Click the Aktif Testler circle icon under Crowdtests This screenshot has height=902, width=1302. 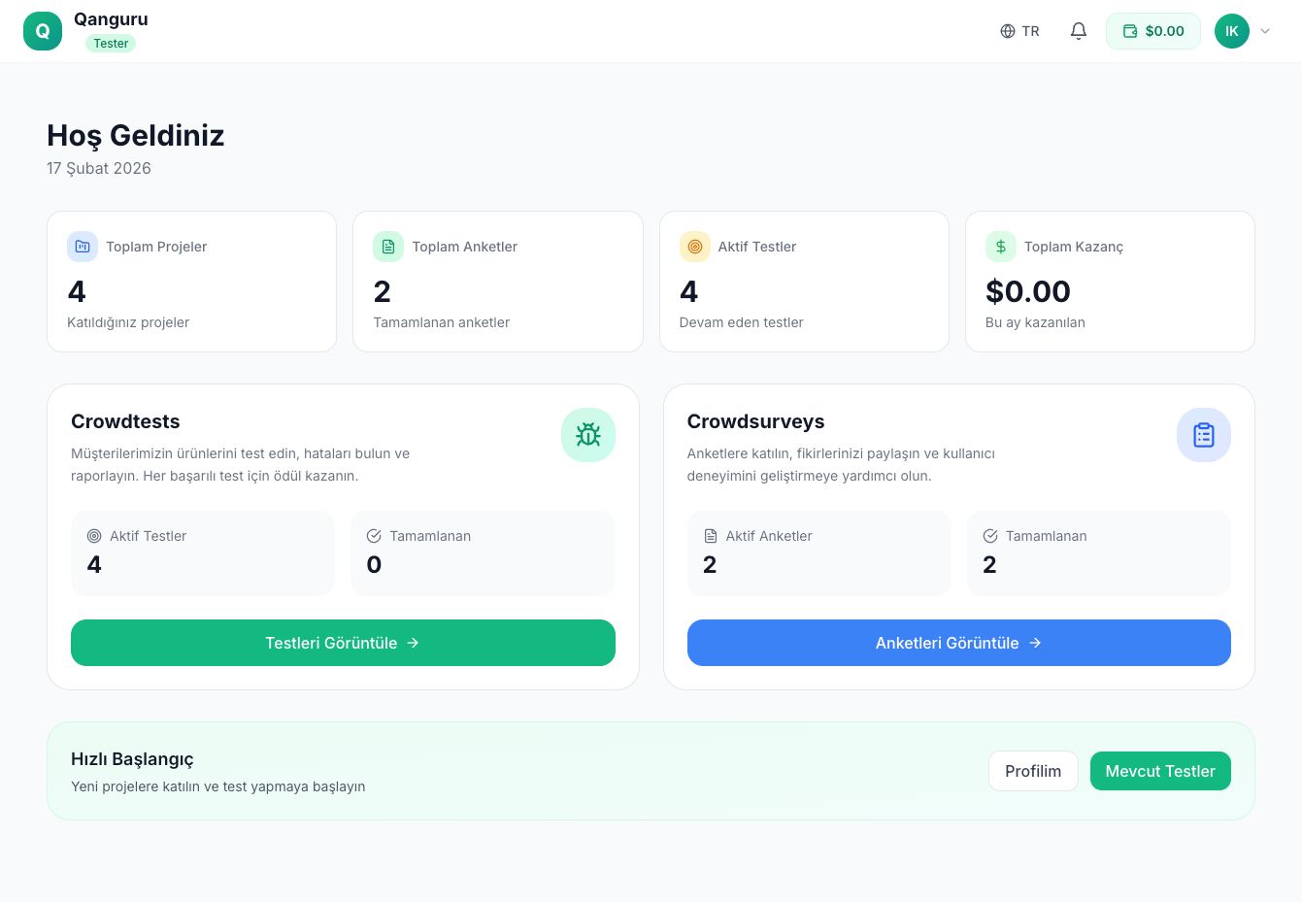tap(94, 535)
